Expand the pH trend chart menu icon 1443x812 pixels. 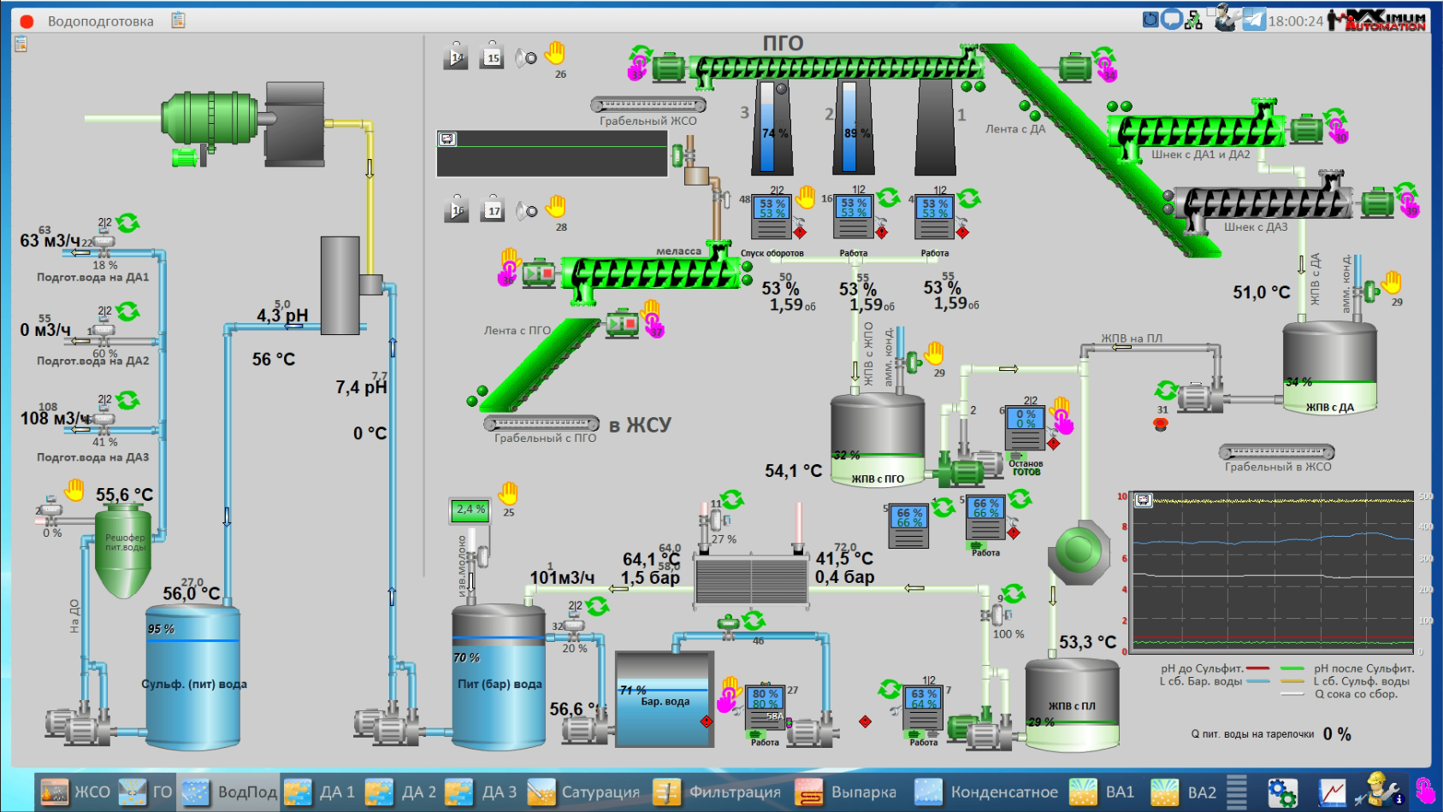(1143, 501)
